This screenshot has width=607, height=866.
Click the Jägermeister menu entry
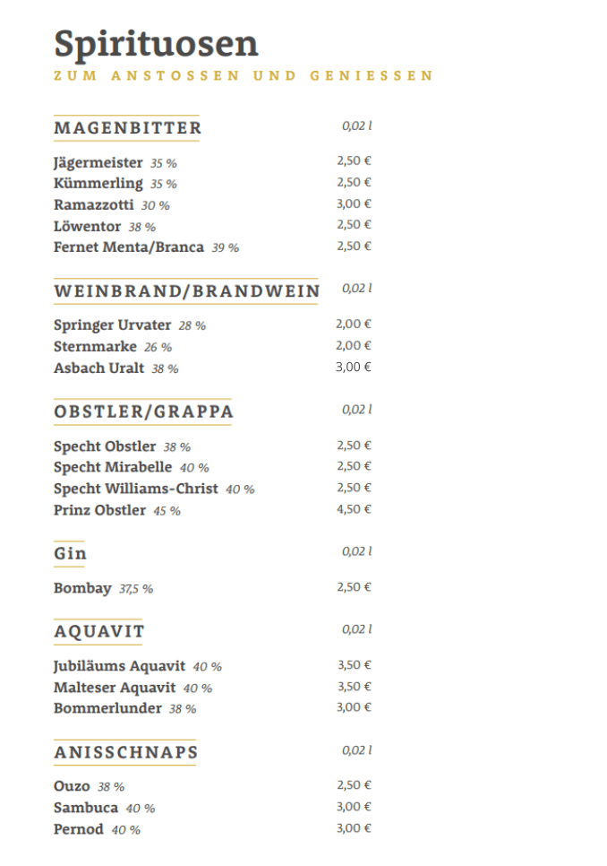pos(98,163)
